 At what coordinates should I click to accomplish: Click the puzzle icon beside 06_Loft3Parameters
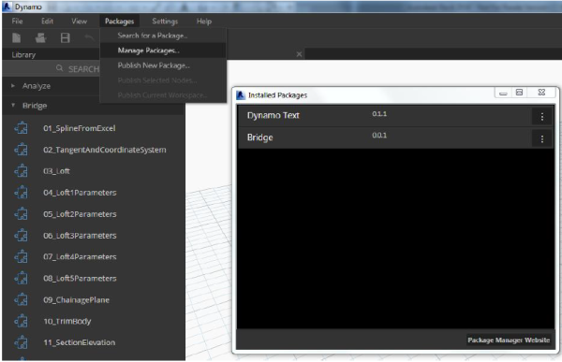(22, 236)
